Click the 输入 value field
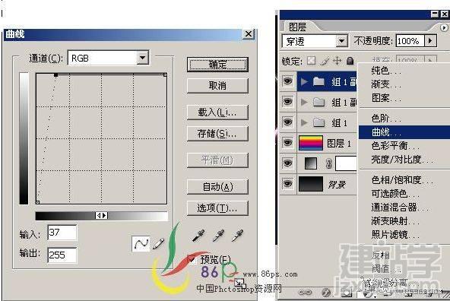 click(62, 233)
